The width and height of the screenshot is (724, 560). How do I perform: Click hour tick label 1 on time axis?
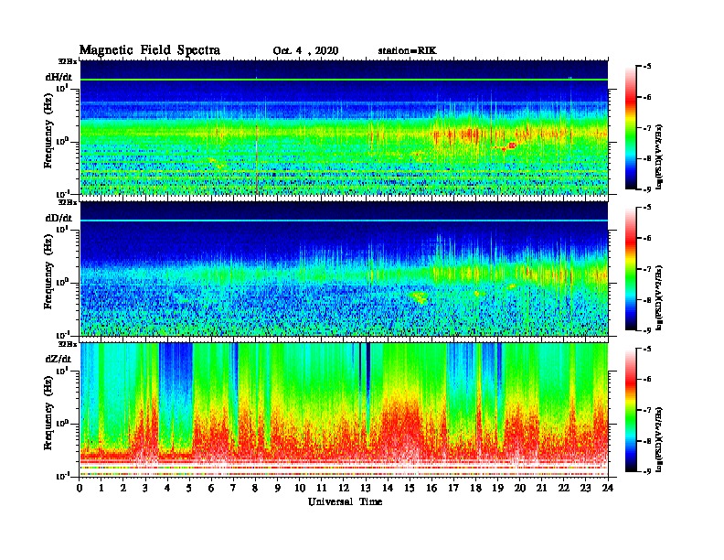pyautogui.click(x=101, y=488)
